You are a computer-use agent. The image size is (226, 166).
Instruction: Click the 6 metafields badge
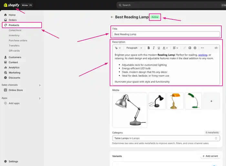212,132
